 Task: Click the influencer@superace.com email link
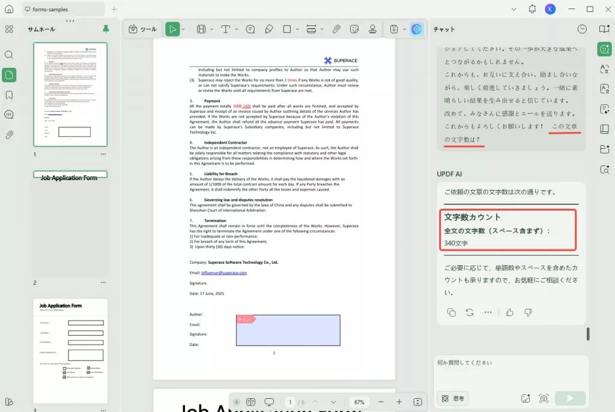pos(224,273)
